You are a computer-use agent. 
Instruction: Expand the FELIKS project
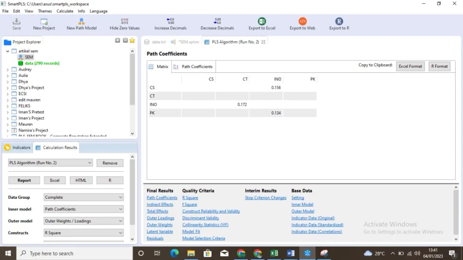click(x=7, y=106)
